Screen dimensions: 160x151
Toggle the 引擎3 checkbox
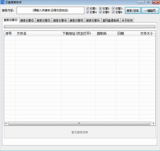[x=113, y=8]
